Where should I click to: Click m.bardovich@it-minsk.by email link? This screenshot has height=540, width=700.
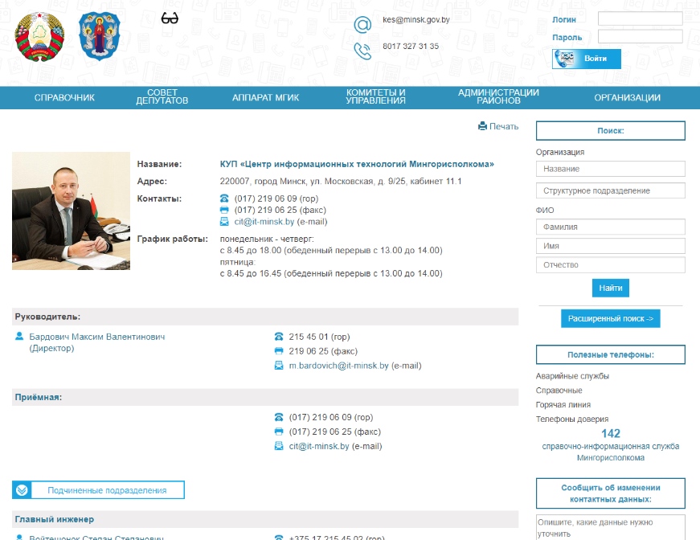click(339, 366)
